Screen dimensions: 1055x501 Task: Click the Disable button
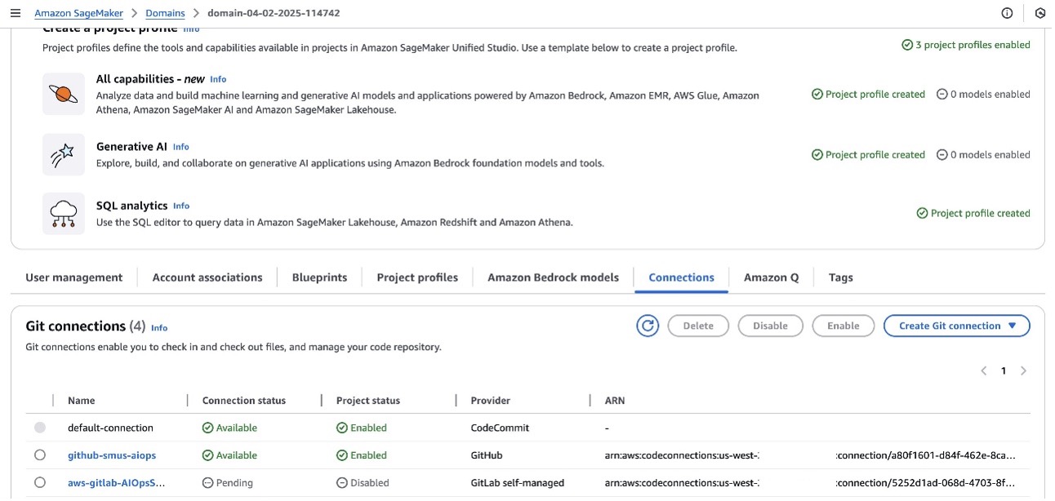point(770,326)
